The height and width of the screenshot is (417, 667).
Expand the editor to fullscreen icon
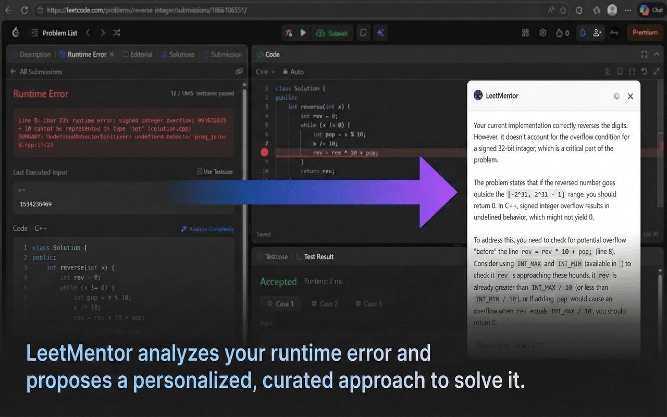(x=656, y=71)
